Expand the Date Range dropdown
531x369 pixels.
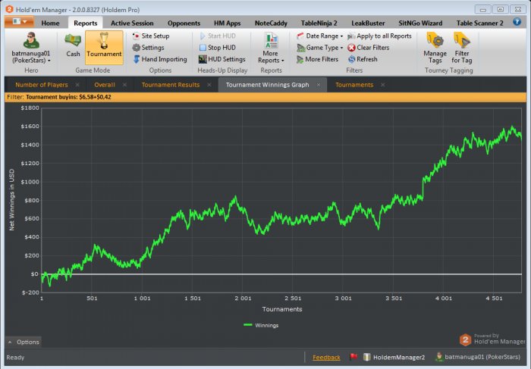tap(323, 36)
